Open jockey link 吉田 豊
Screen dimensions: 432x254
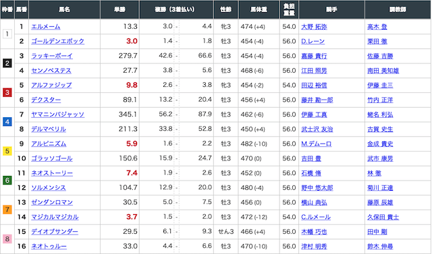[x=311, y=158]
